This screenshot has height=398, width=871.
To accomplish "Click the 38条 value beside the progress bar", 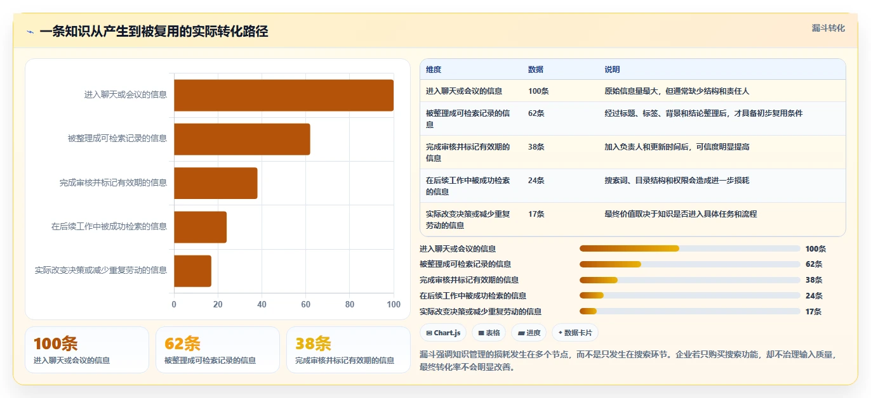I will pyautogui.click(x=814, y=280).
